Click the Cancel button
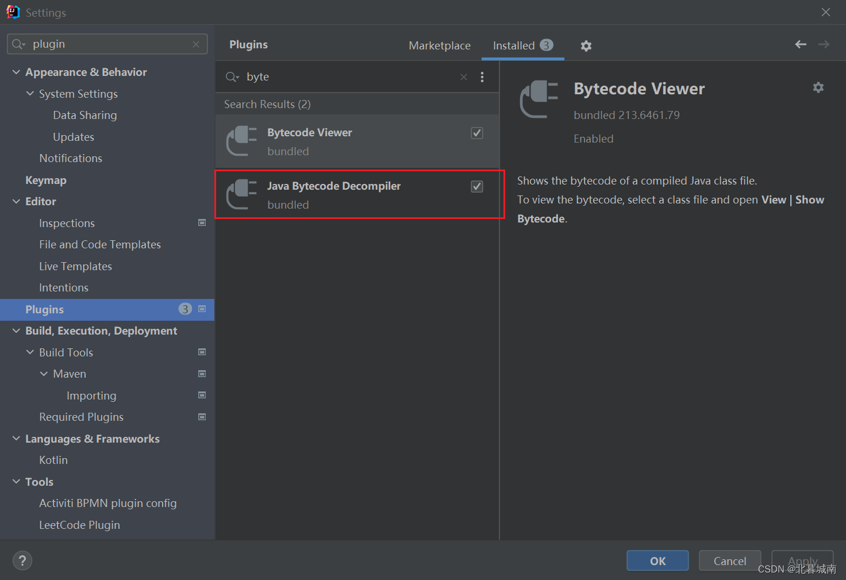This screenshot has width=846, height=580. coord(730,561)
